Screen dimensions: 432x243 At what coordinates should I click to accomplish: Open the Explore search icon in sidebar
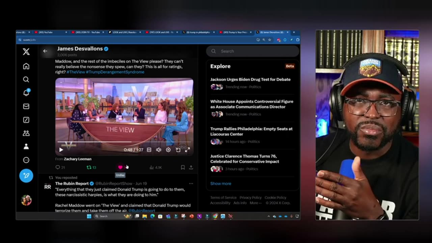point(26,80)
